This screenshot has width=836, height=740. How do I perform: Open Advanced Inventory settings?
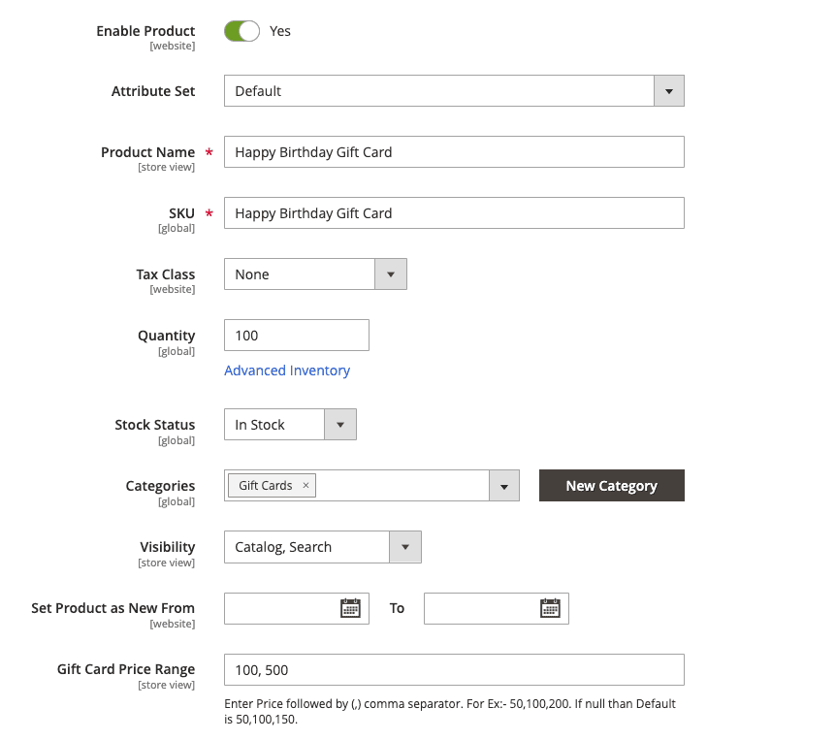287,370
